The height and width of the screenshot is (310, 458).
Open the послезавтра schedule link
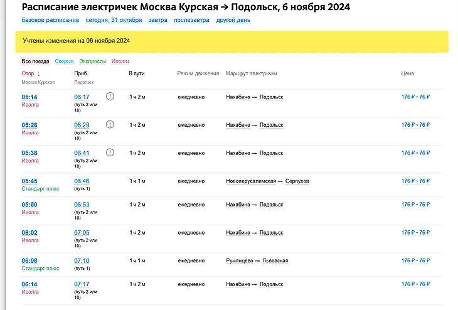pyautogui.click(x=191, y=20)
